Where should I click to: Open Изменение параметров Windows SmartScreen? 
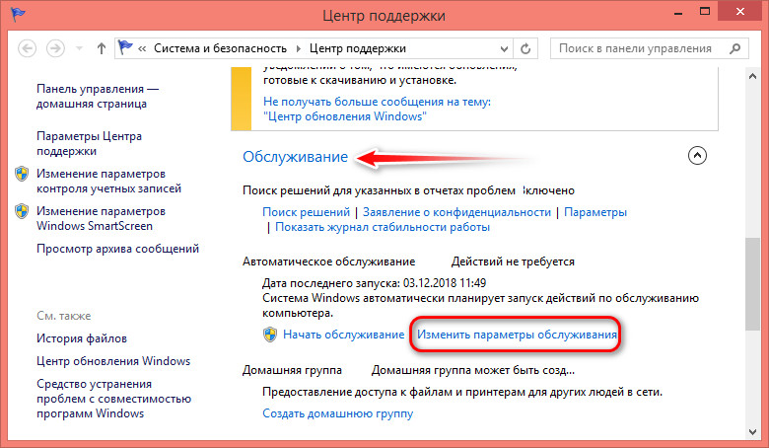click(101, 218)
